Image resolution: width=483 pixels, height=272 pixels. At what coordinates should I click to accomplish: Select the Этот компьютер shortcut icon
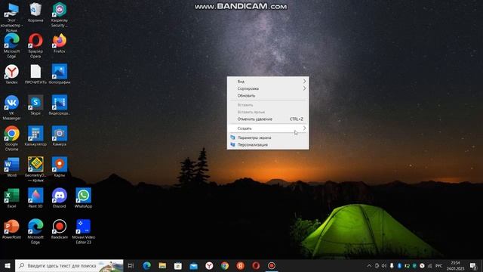pyautogui.click(x=11, y=17)
